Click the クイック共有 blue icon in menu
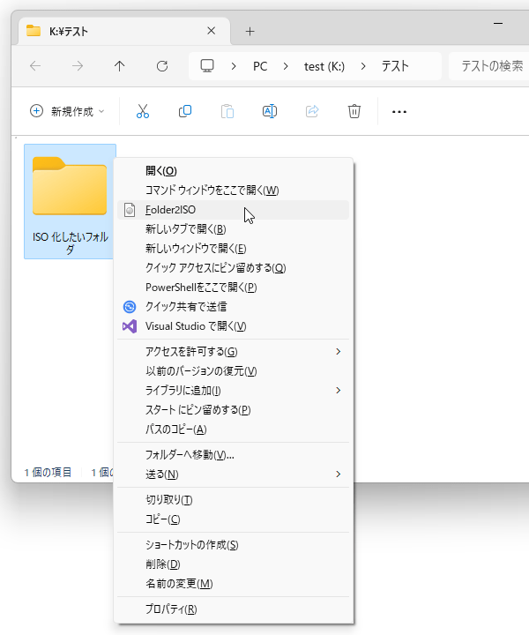Image resolution: width=529 pixels, height=635 pixels. coord(130,307)
